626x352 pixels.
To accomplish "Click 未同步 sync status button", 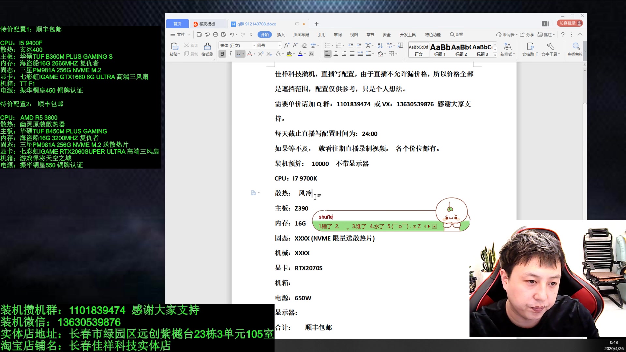I will coord(507,35).
